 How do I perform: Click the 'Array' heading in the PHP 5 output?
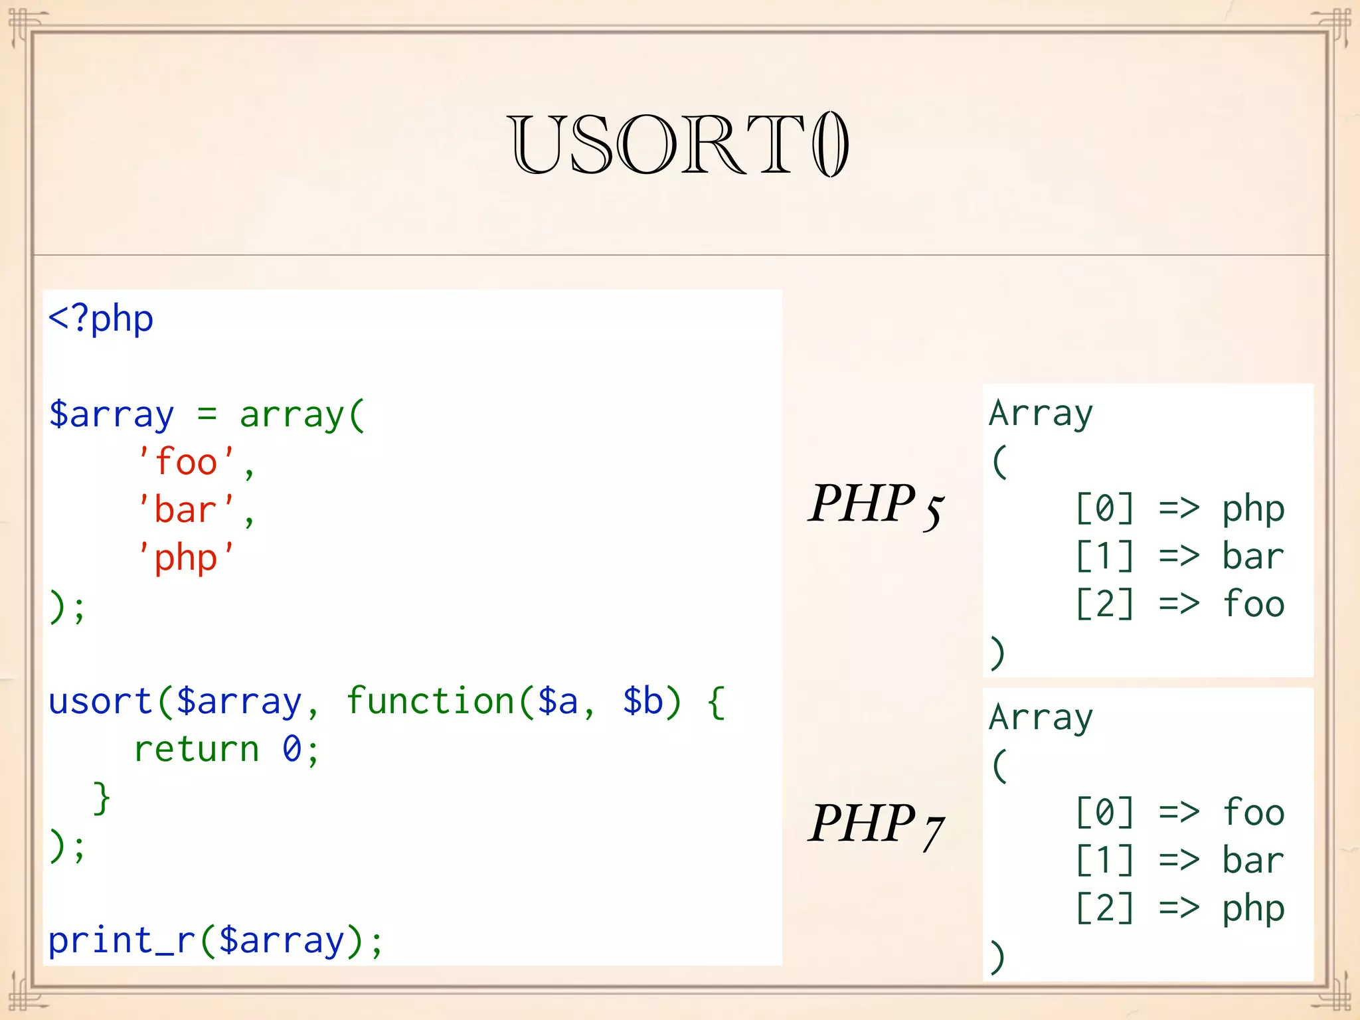click(1041, 414)
